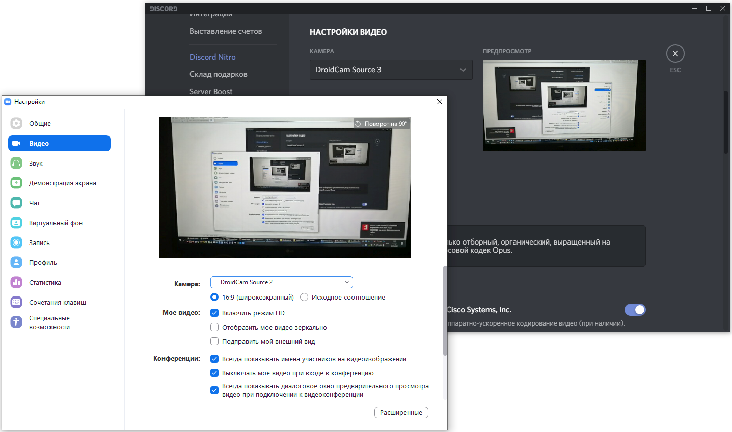Click the Расширенные button
Viewport: 732px width, 432px height.
(401, 412)
